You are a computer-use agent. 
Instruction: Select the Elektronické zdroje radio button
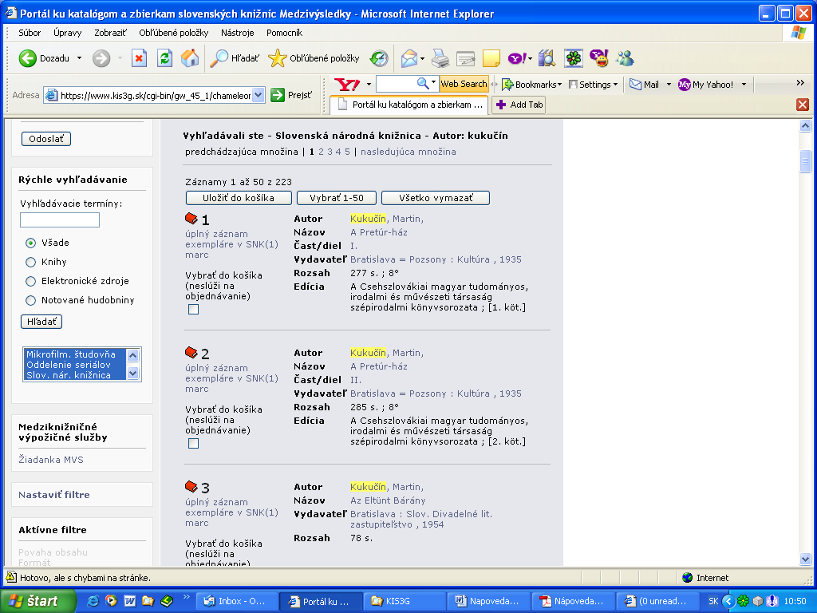[31, 281]
